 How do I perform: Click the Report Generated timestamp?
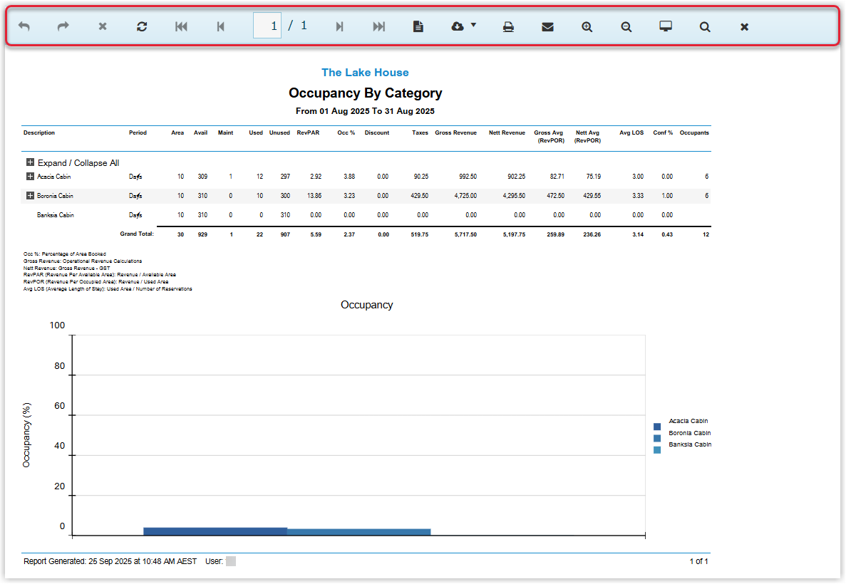(x=110, y=561)
